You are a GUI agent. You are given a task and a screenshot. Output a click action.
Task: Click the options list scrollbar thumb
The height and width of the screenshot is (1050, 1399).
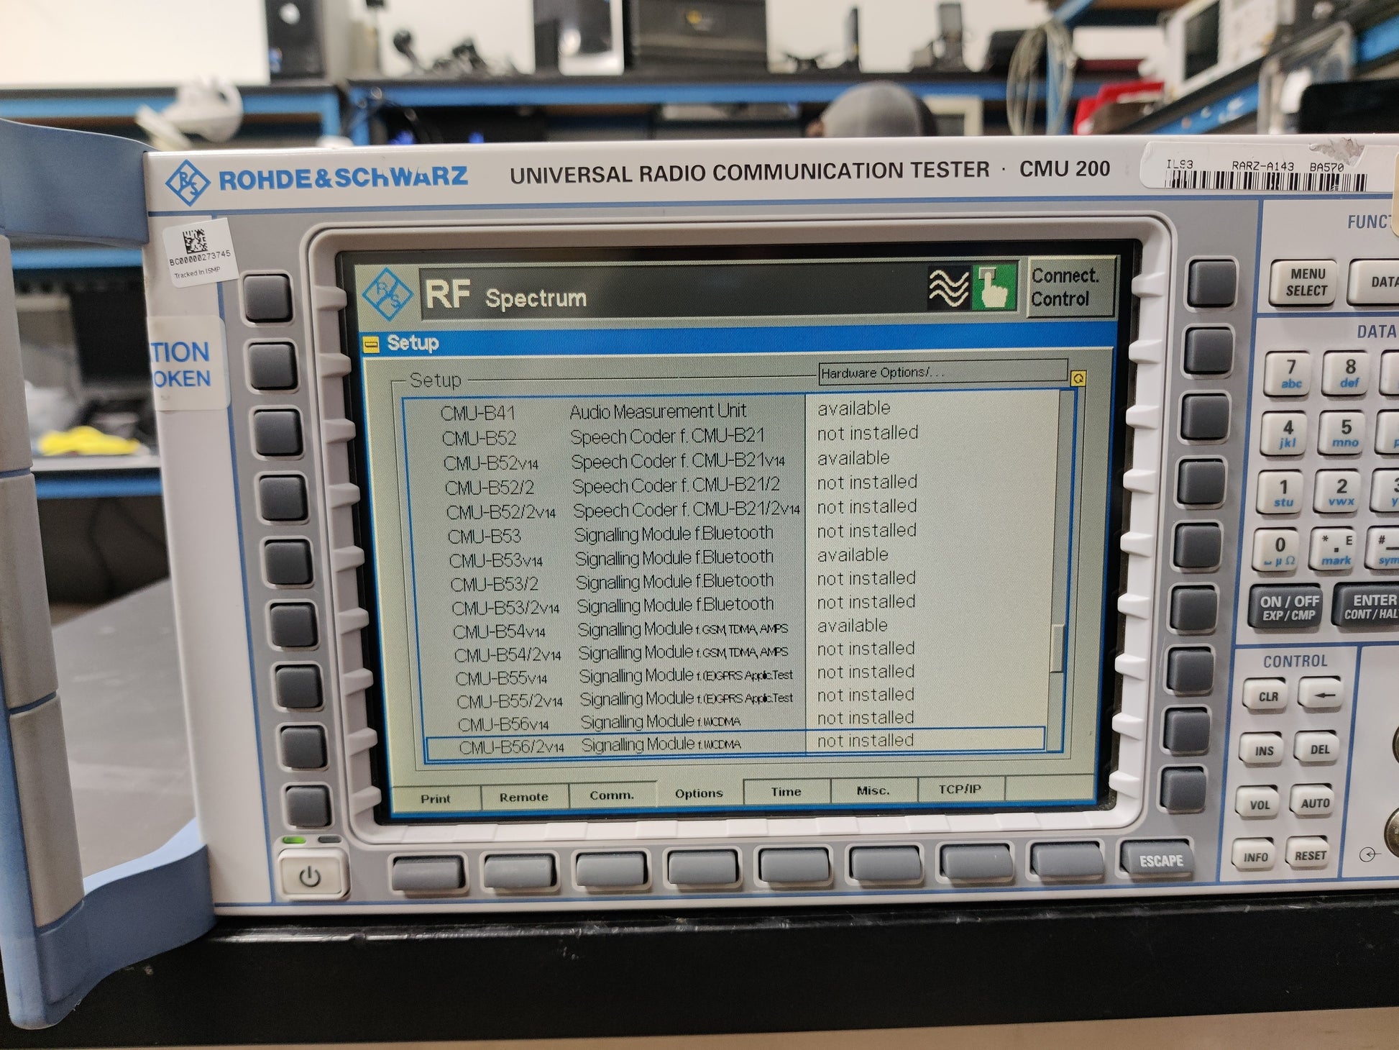pos(1057,647)
